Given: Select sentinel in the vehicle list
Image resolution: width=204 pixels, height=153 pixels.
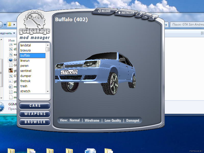Looking at the screenshot, I should pyautogui.click(x=33, y=71).
